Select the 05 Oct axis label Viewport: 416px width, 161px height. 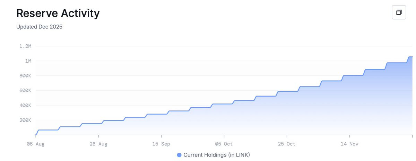224,144
